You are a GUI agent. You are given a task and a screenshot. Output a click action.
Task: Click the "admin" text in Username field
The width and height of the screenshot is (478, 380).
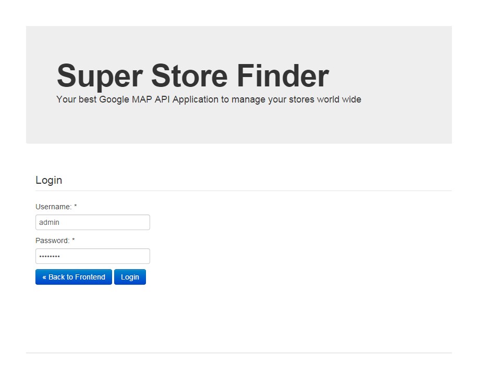49,222
